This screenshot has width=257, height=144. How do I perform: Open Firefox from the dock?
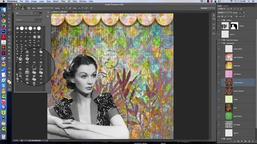tap(3, 26)
